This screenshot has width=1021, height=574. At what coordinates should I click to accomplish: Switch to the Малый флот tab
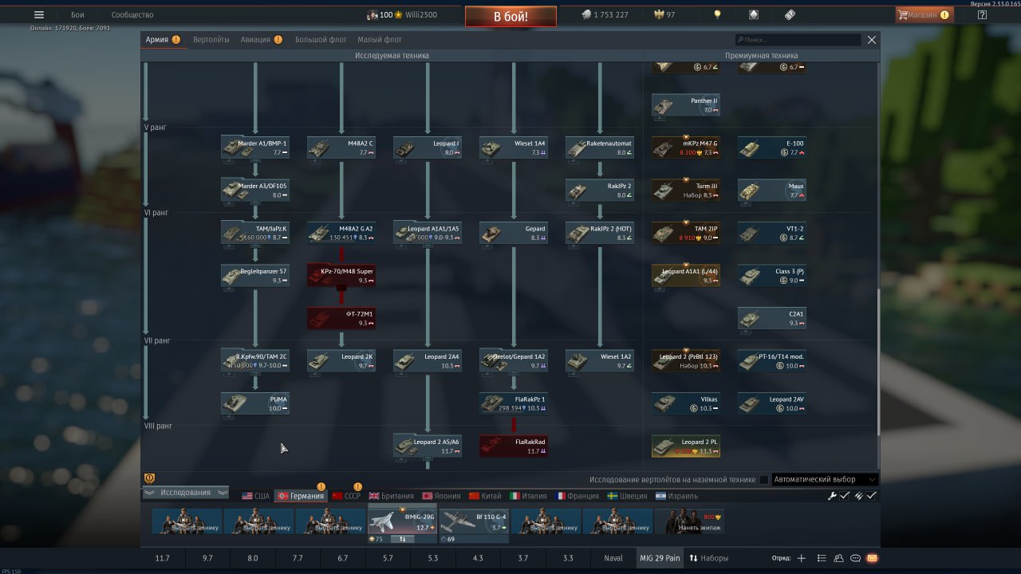click(380, 39)
